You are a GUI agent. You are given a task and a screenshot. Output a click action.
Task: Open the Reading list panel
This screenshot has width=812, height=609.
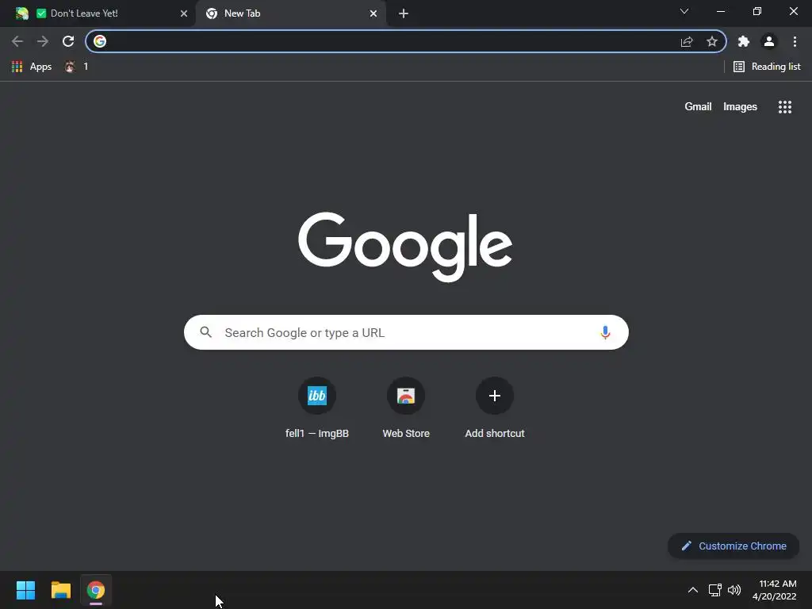[x=767, y=67]
